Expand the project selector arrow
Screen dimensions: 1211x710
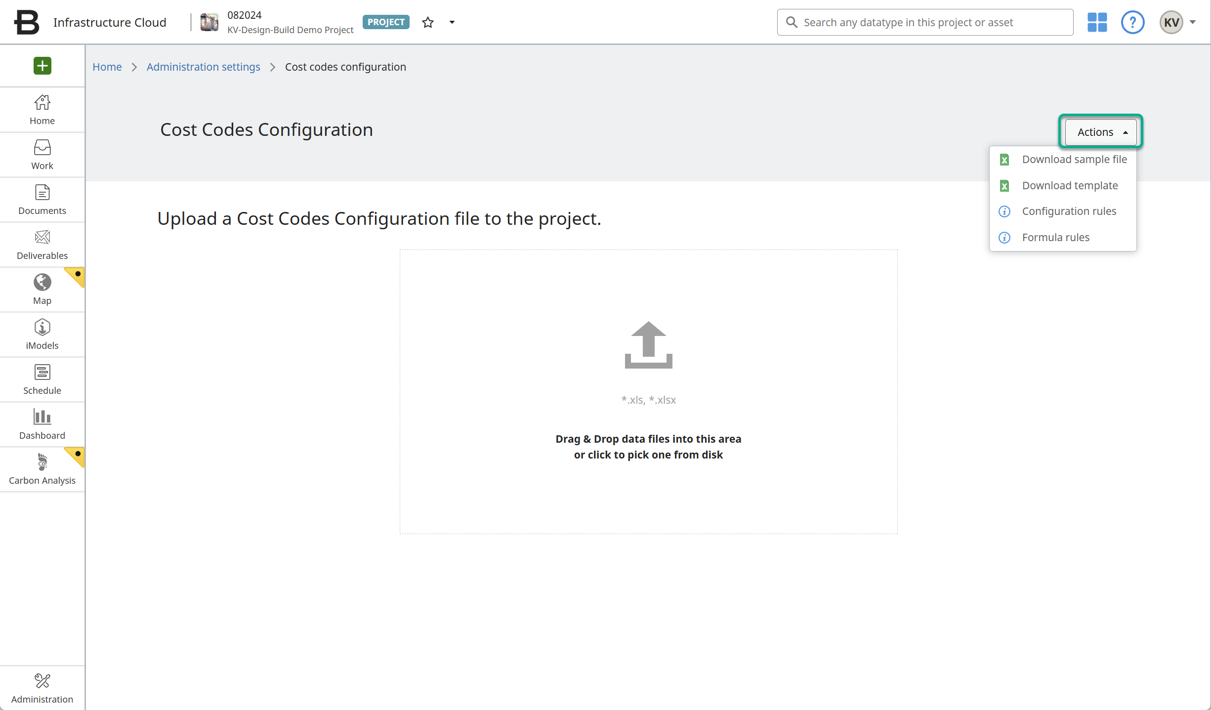pos(452,22)
